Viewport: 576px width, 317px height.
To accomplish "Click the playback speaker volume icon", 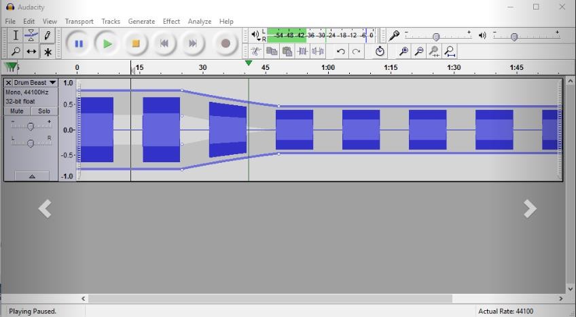I will 482,35.
